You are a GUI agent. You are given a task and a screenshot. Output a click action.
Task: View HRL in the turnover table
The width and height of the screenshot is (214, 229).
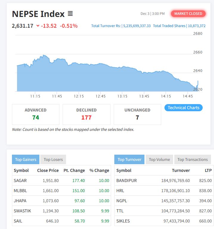tap(120, 191)
